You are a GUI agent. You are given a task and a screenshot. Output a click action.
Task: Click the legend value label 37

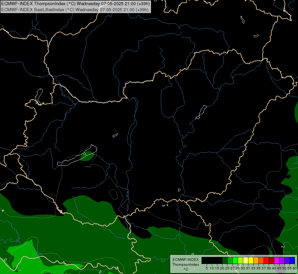click(264, 268)
